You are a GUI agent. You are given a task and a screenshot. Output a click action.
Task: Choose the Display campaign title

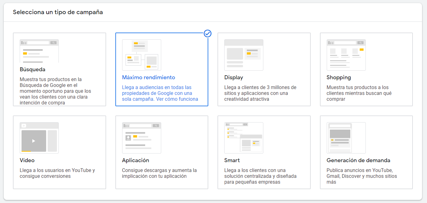(x=234, y=77)
